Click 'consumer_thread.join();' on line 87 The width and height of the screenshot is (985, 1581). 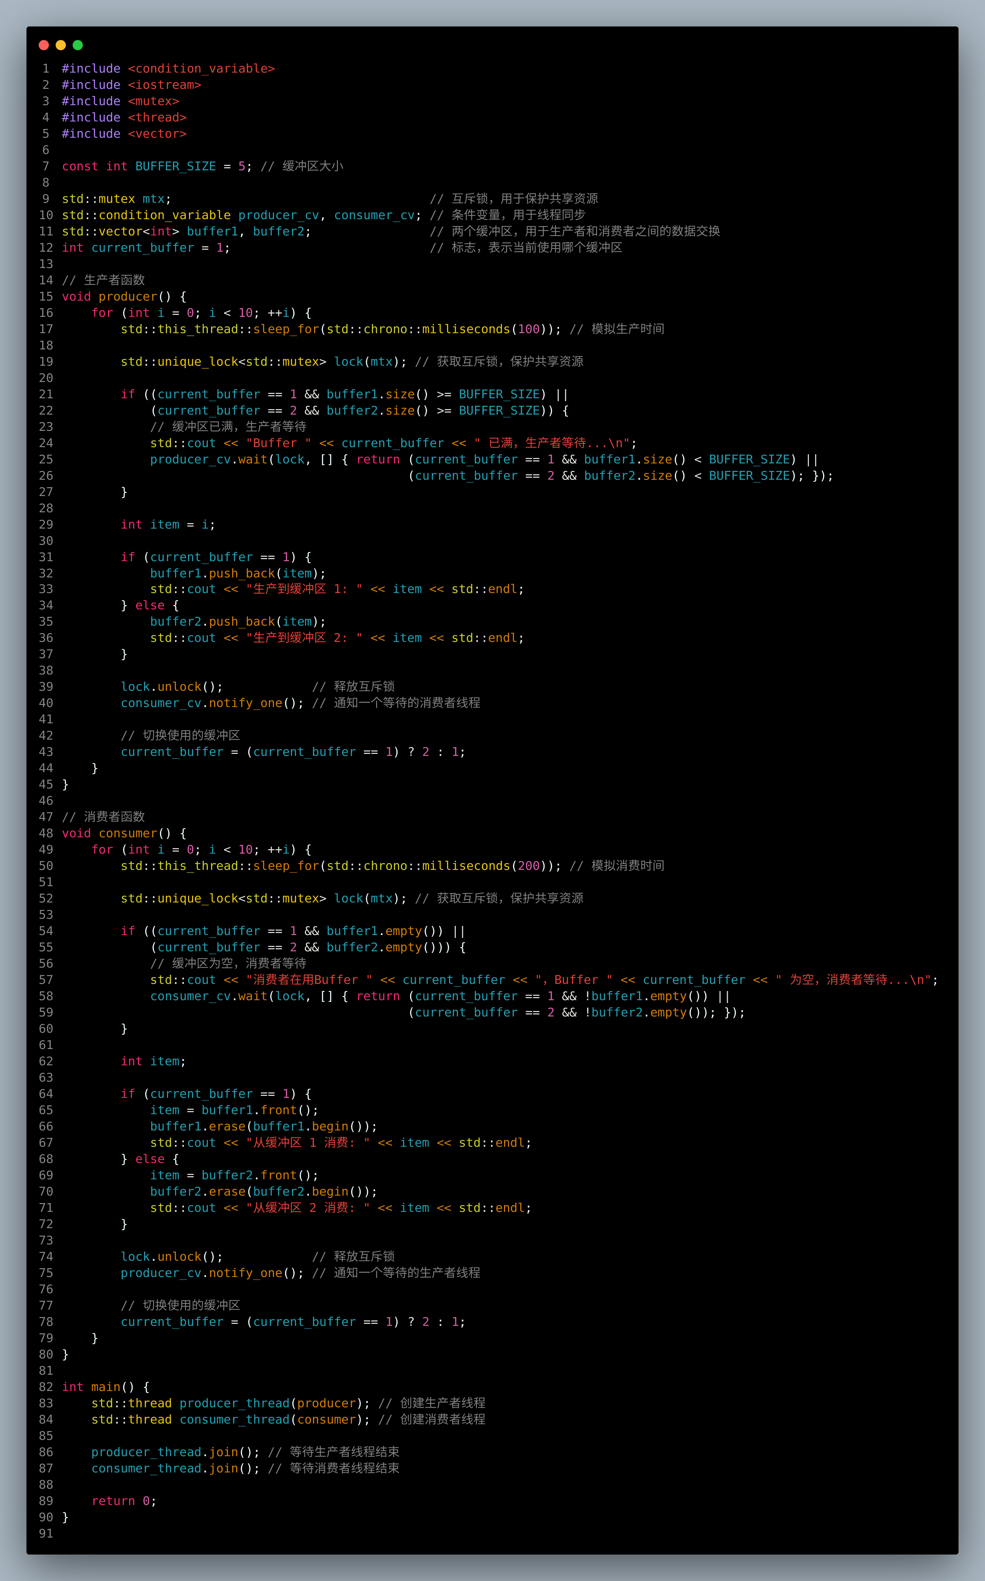coord(175,1468)
